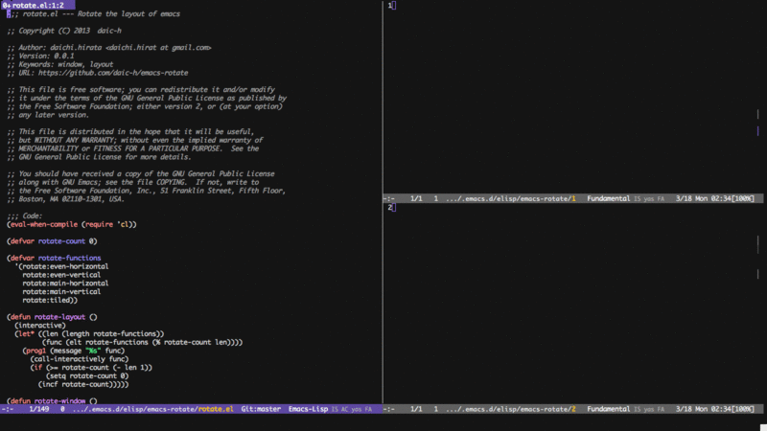Click the Author daichi.hirata comment line
The height and width of the screenshot is (431, 767).
[x=109, y=47]
